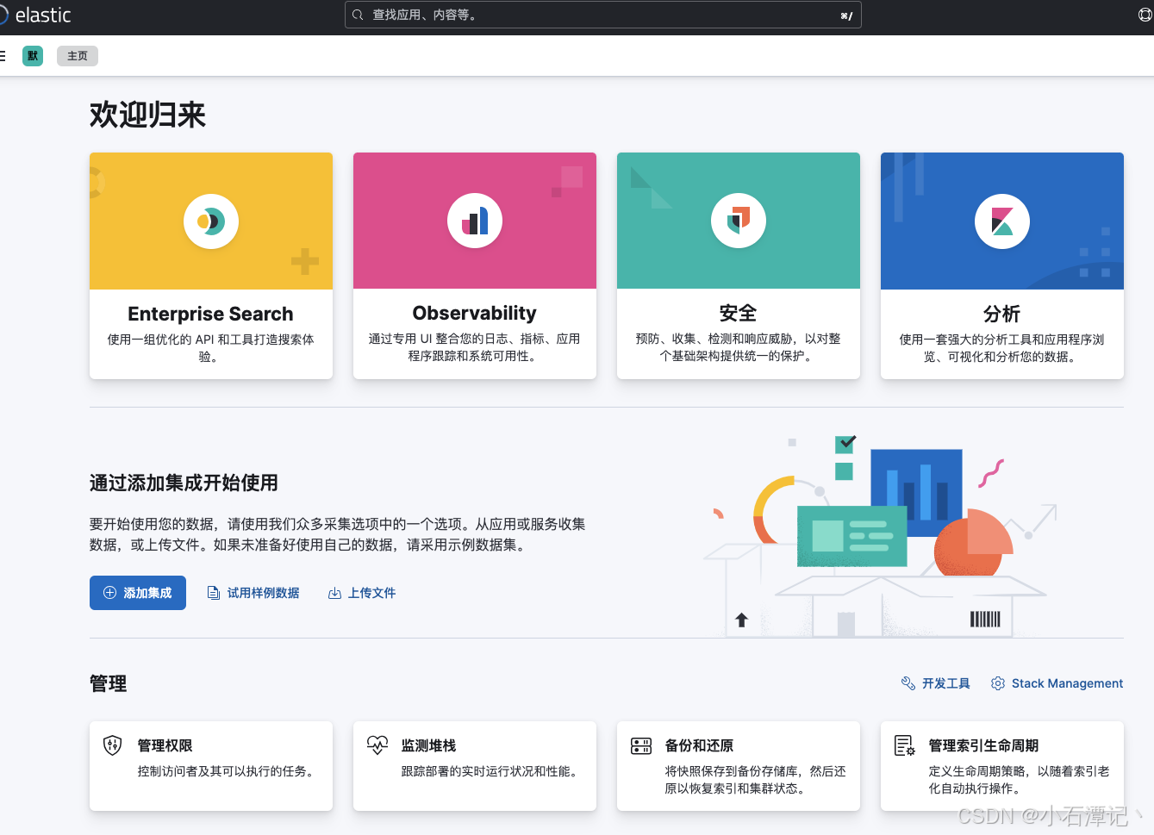This screenshot has width=1154, height=835.
Task: Click the Elastic logo in header
Action: pos(35,15)
